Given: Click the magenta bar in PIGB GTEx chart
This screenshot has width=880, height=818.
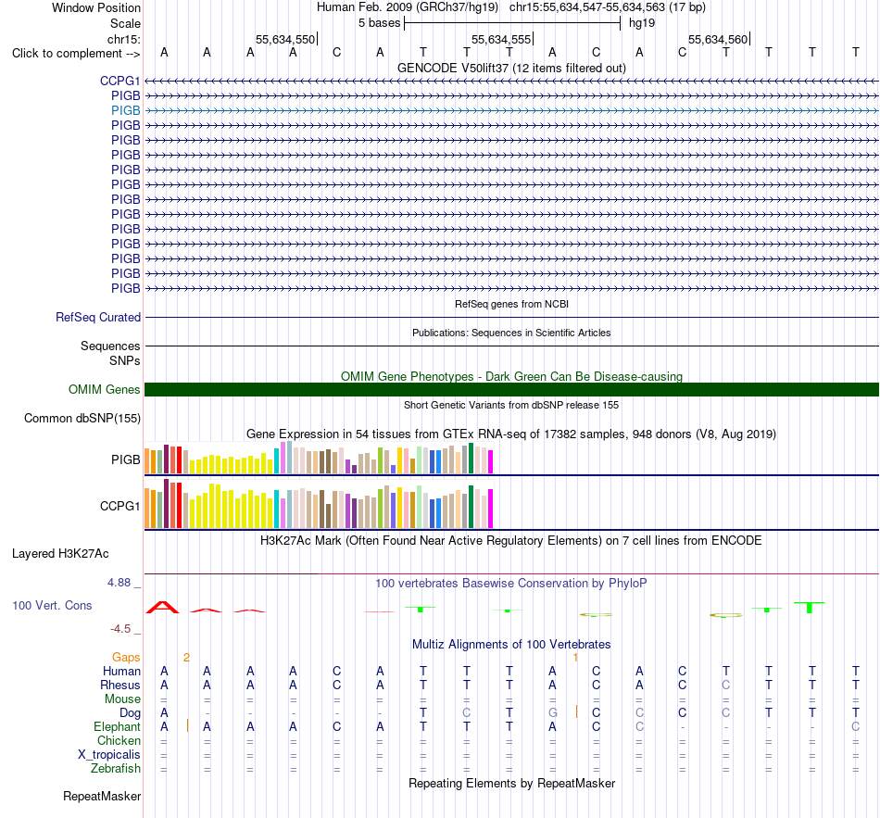Looking at the screenshot, I should pos(491,462).
